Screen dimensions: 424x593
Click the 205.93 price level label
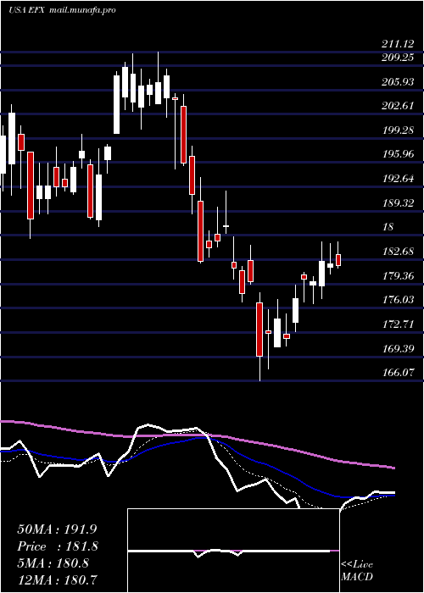[397, 81]
